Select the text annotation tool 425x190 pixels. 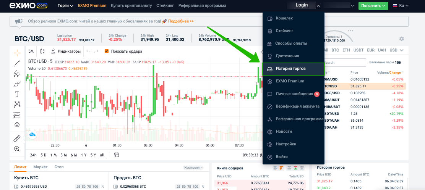pyautogui.click(x=17, y=94)
